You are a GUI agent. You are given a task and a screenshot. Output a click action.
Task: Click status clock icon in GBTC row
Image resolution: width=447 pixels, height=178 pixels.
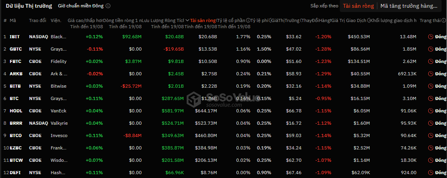click(430, 49)
